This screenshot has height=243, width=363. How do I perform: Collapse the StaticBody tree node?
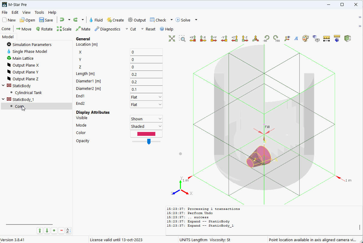(3, 86)
